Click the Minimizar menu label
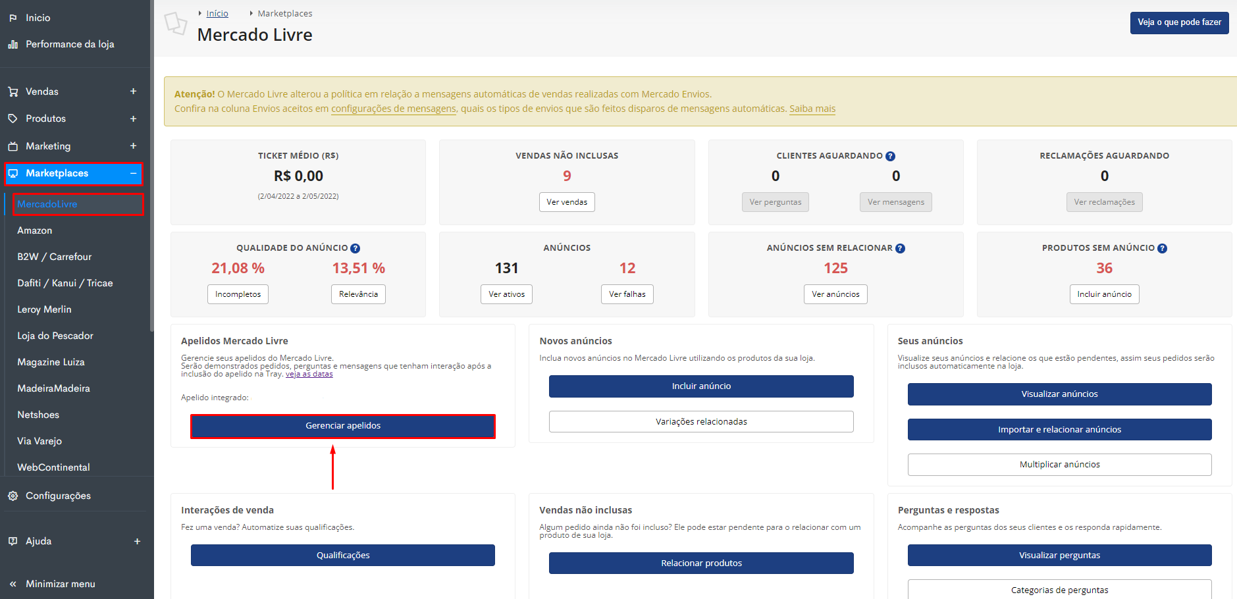Viewport: 1237px width, 599px height. click(61, 584)
